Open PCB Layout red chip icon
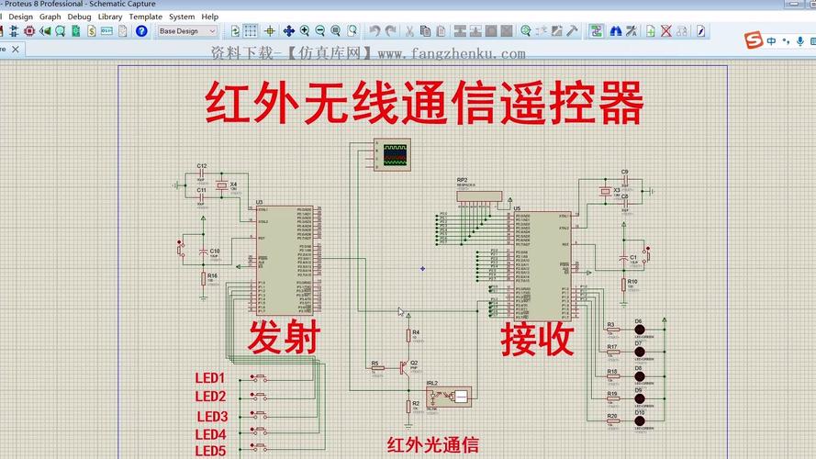 click(29, 31)
